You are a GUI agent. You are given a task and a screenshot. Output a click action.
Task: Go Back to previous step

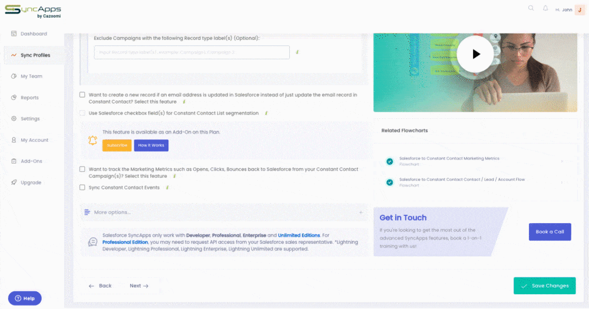pyautogui.click(x=100, y=285)
